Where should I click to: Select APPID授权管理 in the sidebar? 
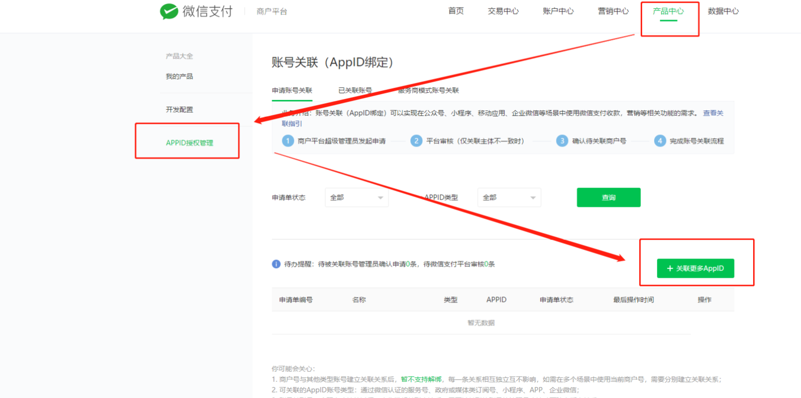(x=189, y=143)
